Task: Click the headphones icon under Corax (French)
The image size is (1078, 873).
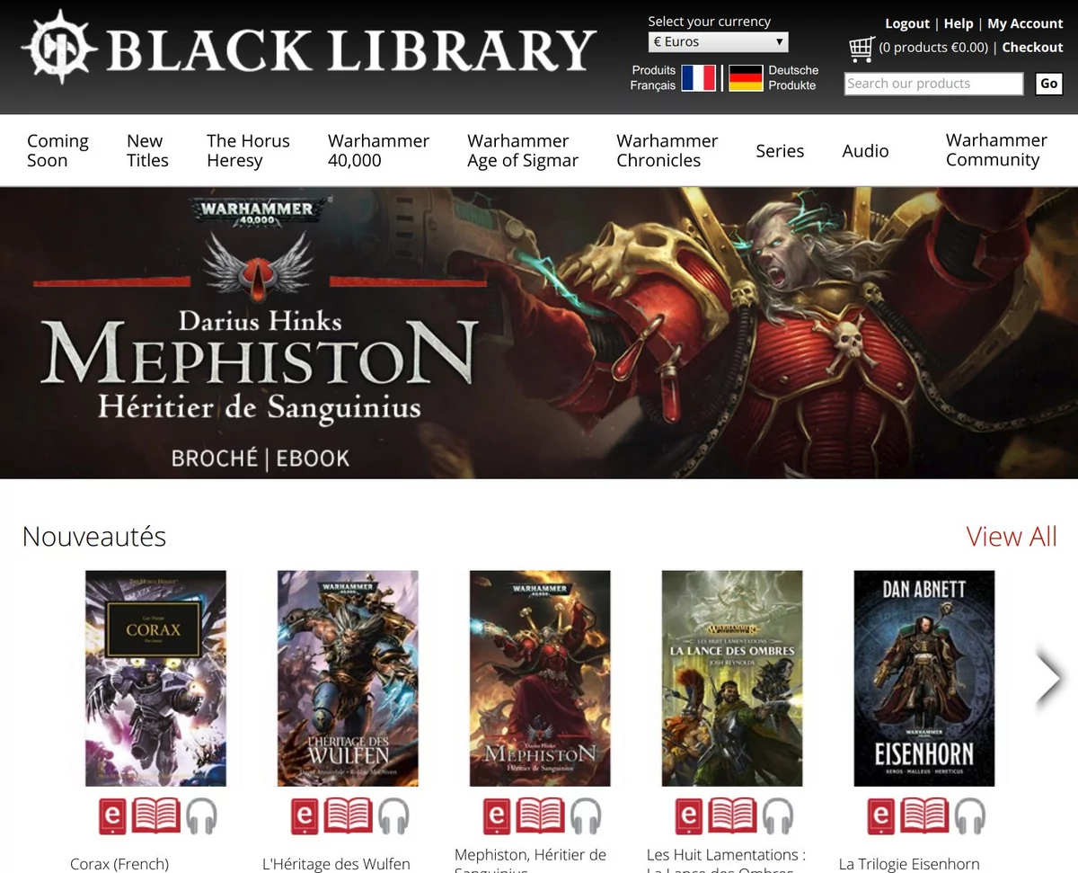Action: (x=201, y=816)
